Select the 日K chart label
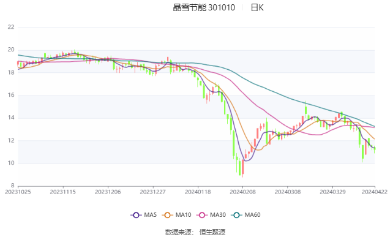The image size is (390, 237). tap(257, 7)
